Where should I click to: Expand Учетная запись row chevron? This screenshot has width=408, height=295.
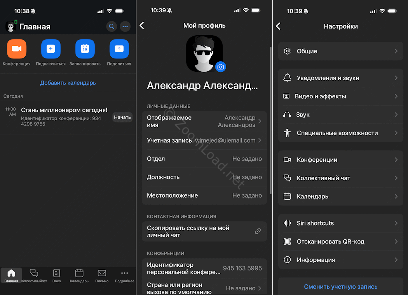260,140
